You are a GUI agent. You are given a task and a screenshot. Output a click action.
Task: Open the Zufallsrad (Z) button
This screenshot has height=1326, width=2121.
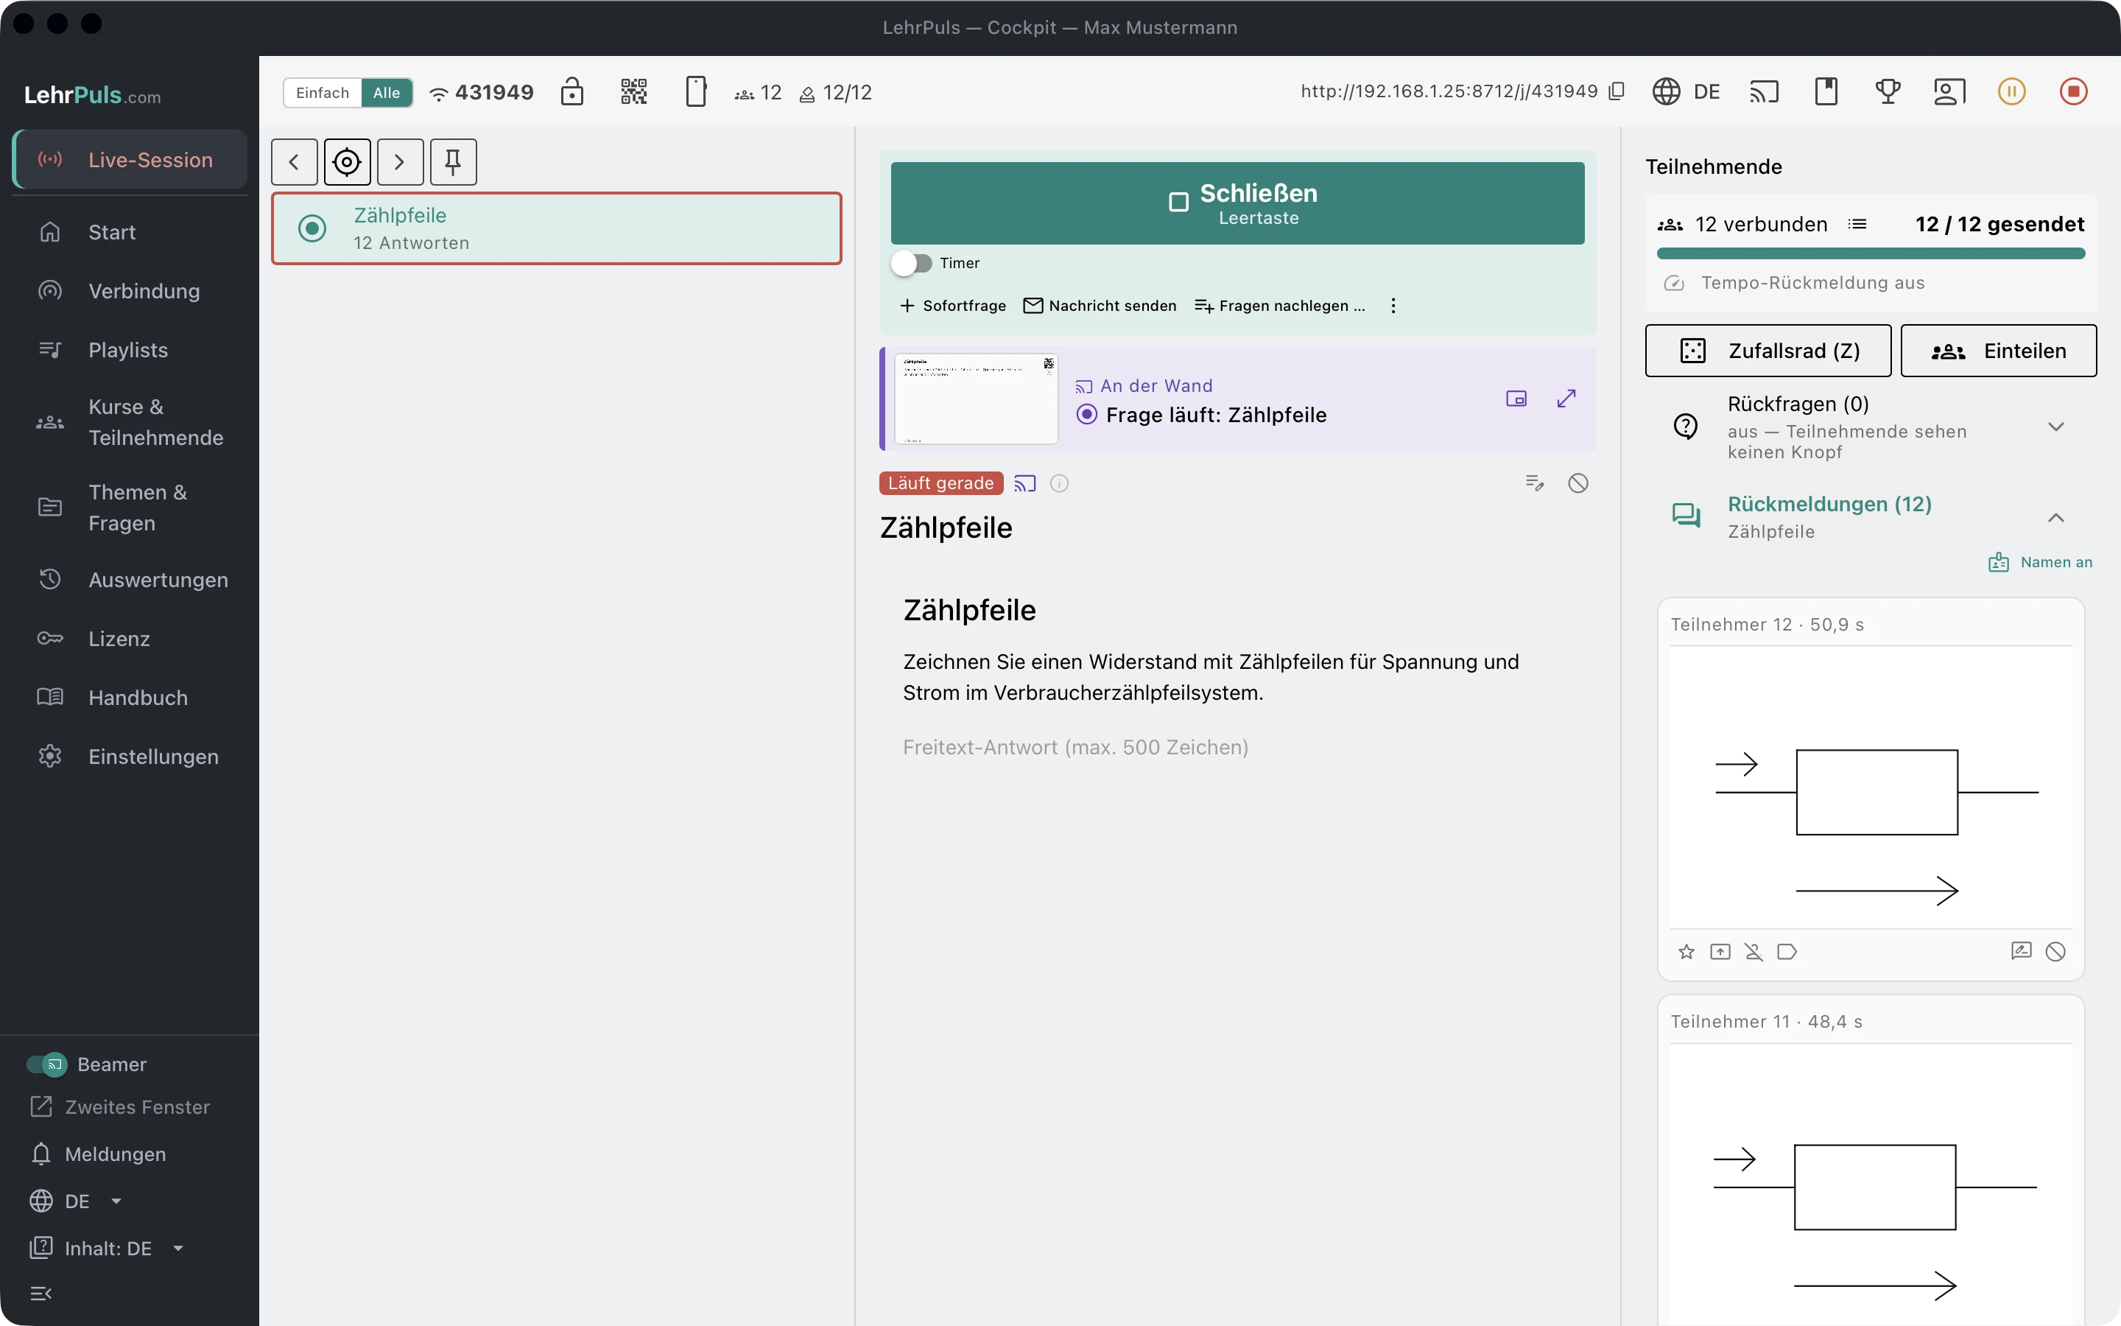[1767, 351]
